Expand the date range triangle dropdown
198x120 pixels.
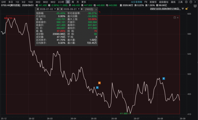click(183, 9)
